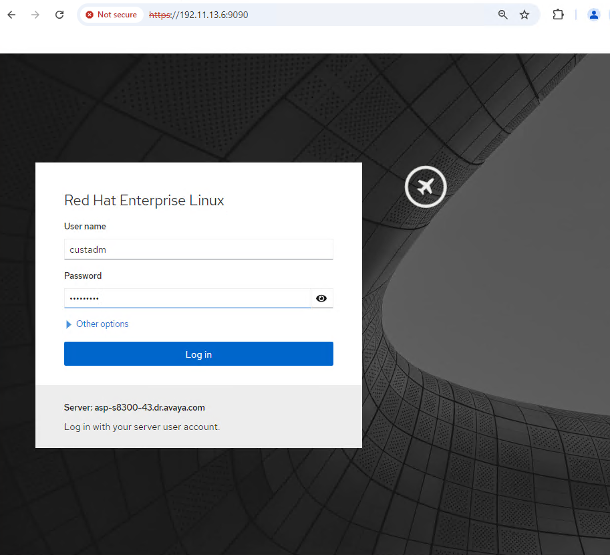
Task: Focus the User name field containing custadm
Action: pyautogui.click(x=198, y=249)
